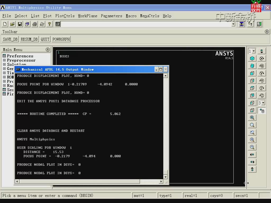The width and height of the screenshot is (271, 203).
Task: Rotate model clockwise about Y axis
Action: tap(262, 73)
